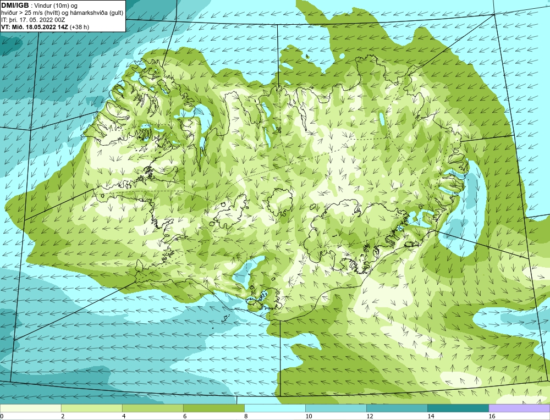Click the 2–4 m/s light green legend swatch

pyautogui.click(x=91, y=408)
